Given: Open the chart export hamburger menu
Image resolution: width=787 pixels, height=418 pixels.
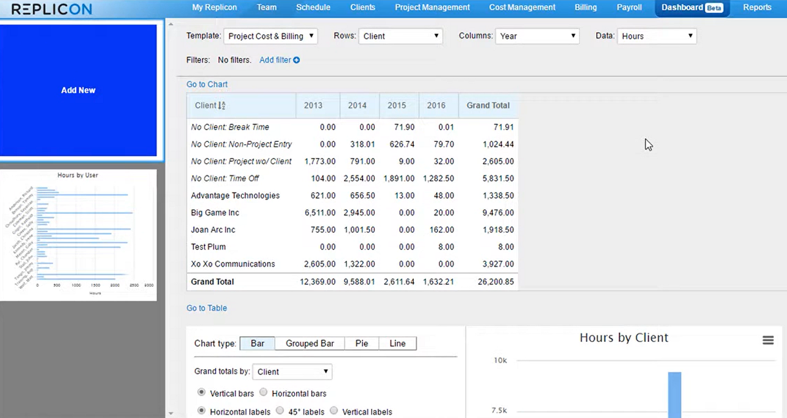Looking at the screenshot, I should click(x=768, y=340).
